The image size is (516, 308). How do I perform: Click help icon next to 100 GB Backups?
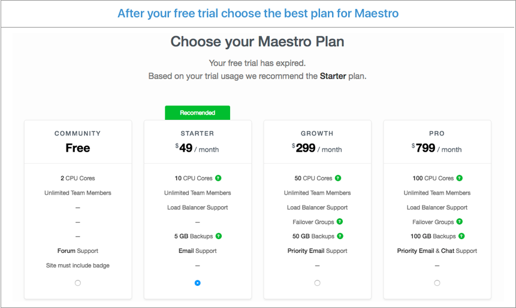point(460,236)
